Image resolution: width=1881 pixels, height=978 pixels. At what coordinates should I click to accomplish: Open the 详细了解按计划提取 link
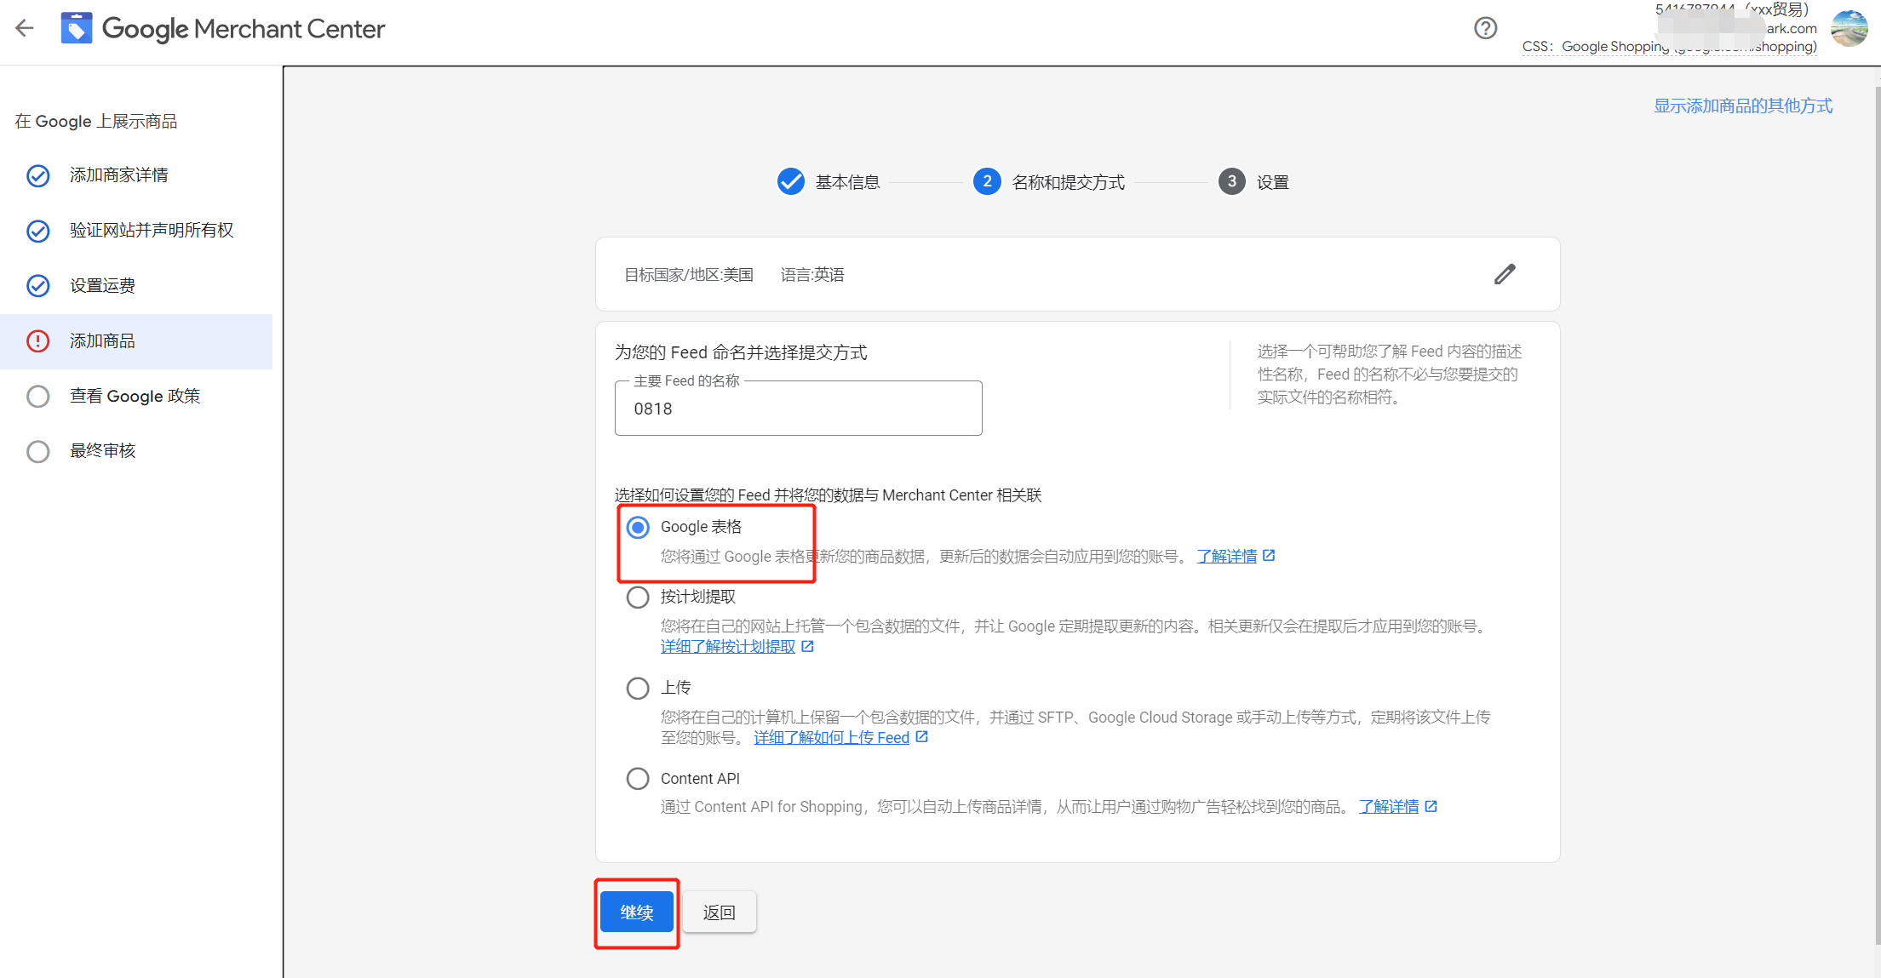[728, 647]
